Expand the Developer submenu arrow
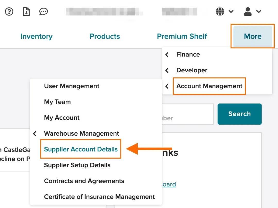Image resolution: width=278 pixels, height=208 pixels. 167,70
